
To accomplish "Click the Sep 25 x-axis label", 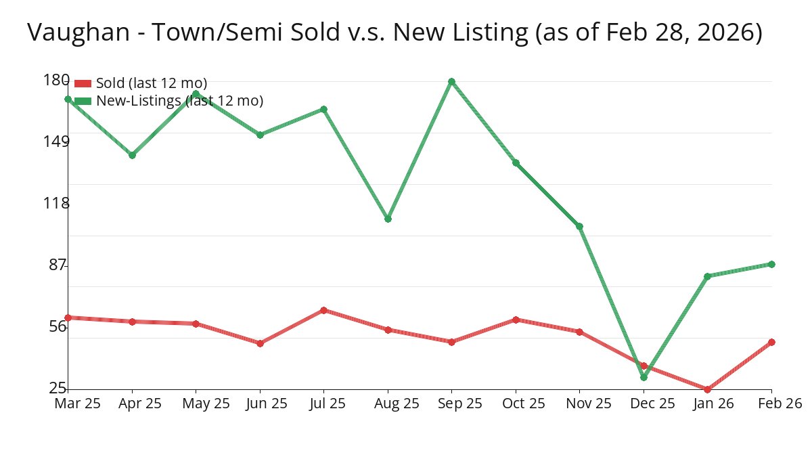I will point(451,404).
